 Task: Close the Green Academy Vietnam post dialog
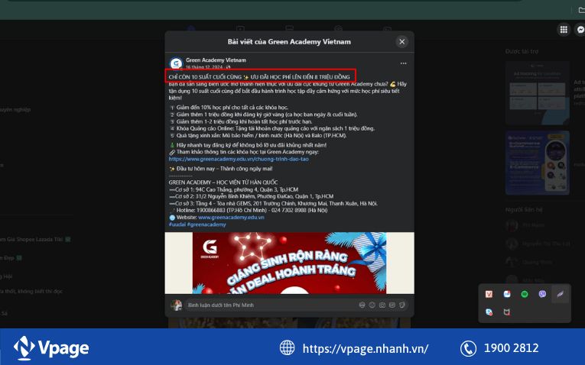tap(401, 42)
